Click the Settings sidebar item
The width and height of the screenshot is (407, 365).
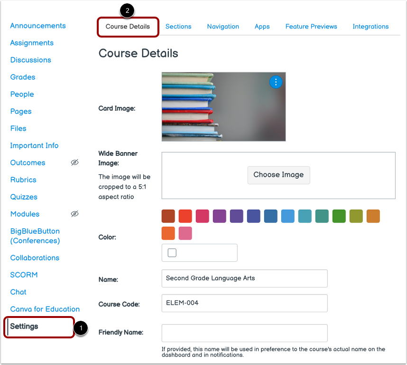point(25,327)
